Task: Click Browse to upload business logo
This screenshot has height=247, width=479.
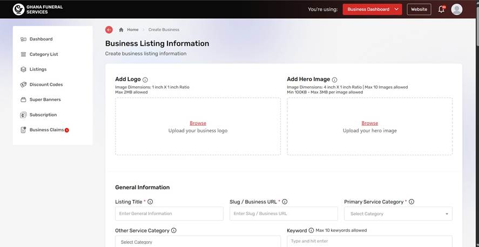Action: [x=198, y=123]
